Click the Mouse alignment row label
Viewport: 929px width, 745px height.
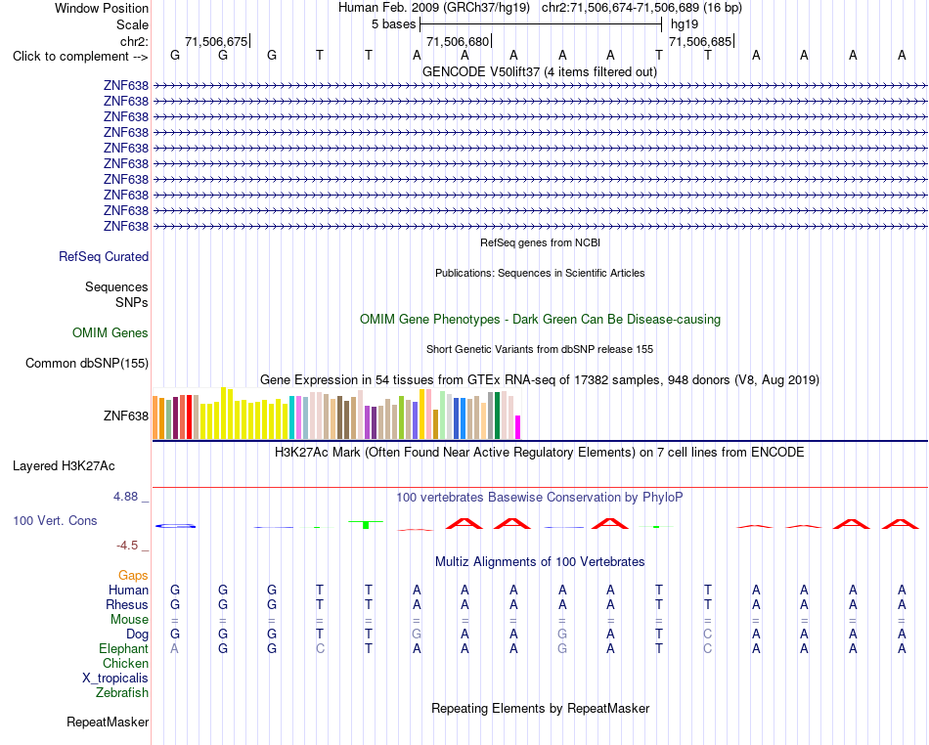point(129,620)
